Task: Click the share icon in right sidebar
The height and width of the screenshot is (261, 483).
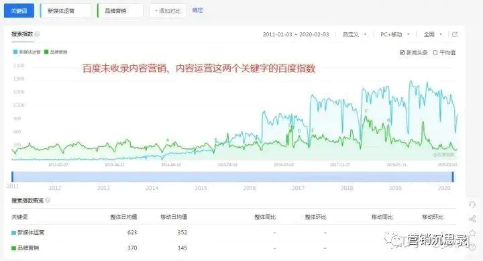Action: coord(472,219)
